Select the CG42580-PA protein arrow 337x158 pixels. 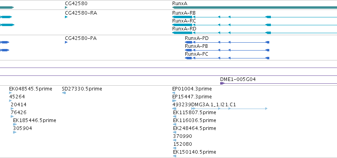tap(66, 42)
